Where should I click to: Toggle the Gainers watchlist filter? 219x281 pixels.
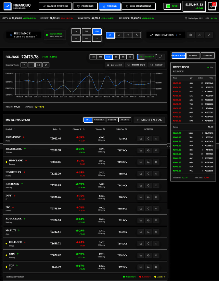(x=99, y=120)
